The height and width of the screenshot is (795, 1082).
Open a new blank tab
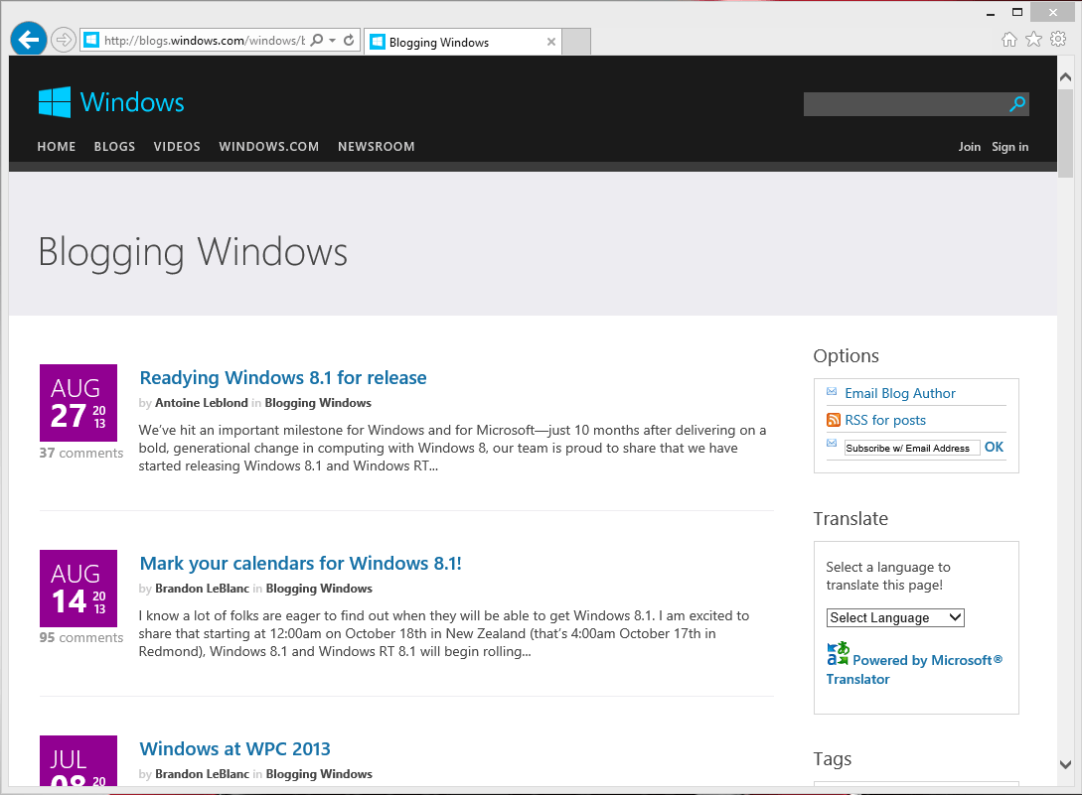(576, 42)
